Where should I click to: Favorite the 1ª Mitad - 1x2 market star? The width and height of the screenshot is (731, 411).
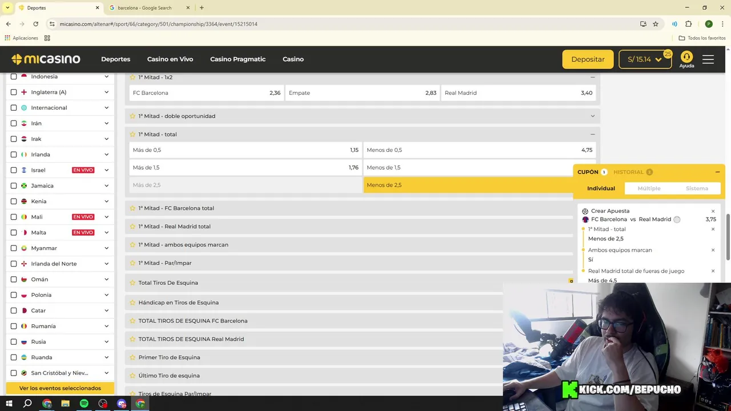point(132,77)
